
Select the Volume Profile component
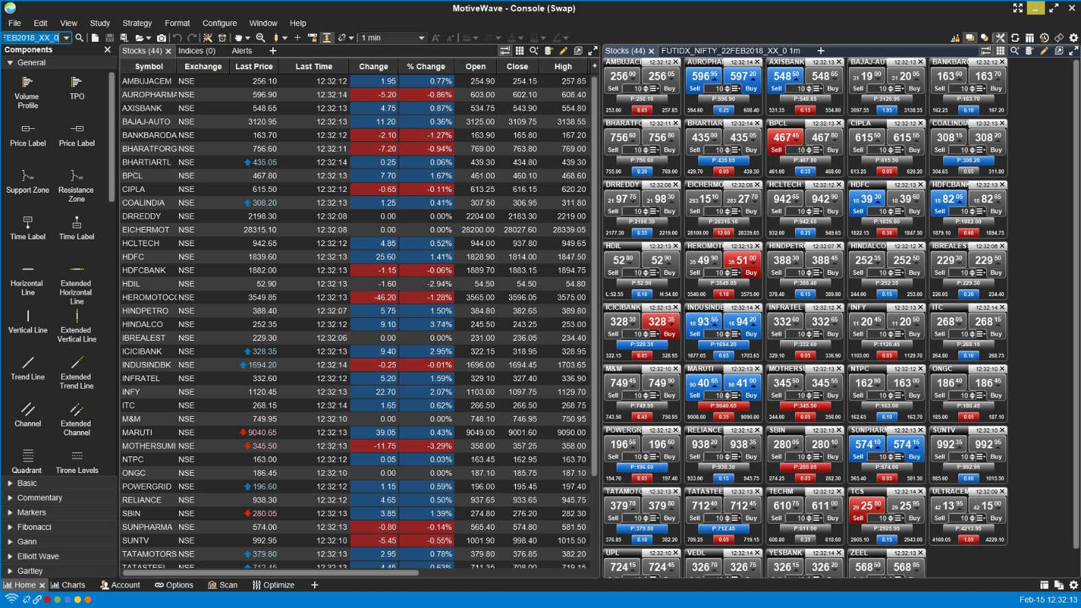(27, 92)
